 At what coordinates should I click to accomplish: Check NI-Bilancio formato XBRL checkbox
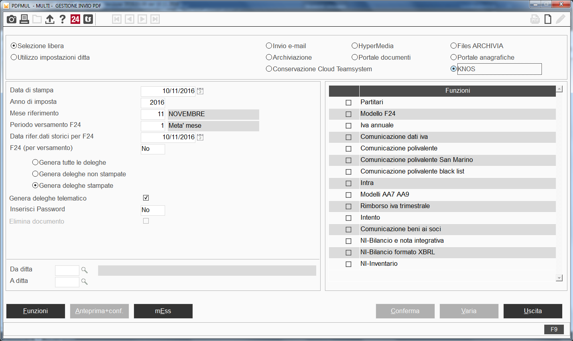[x=349, y=253]
